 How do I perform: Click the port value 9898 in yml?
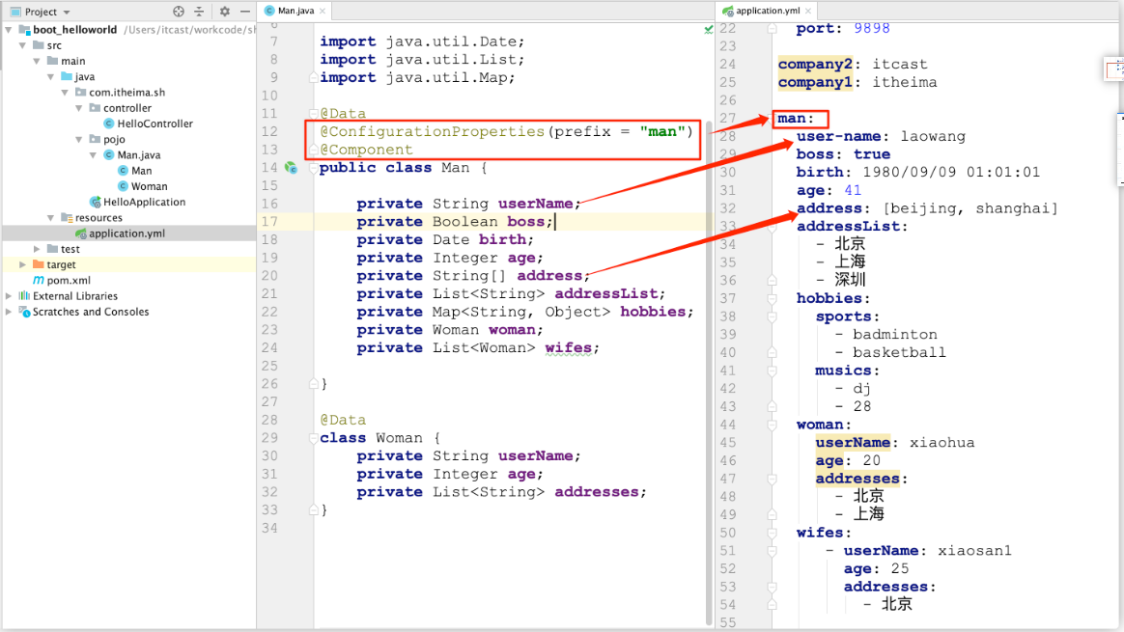pyautogui.click(x=872, y=29)
